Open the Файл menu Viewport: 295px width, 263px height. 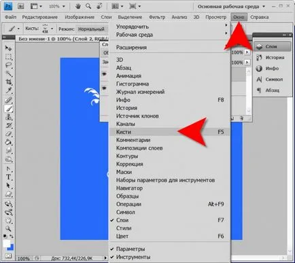[10, 17]
